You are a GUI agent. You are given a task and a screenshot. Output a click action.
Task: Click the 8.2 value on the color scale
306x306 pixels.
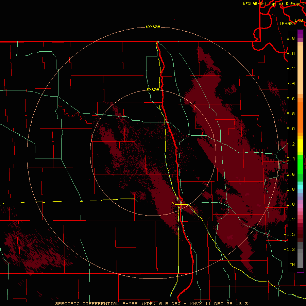pyautogui.click(x=291, y=68)
